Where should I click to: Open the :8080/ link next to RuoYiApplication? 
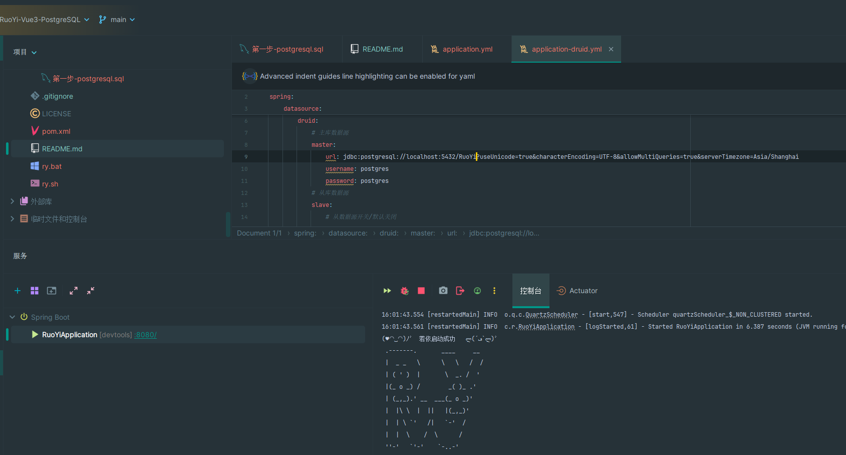146,335
